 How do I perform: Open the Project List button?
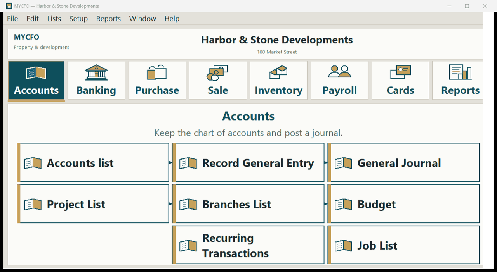coord(93,204)
